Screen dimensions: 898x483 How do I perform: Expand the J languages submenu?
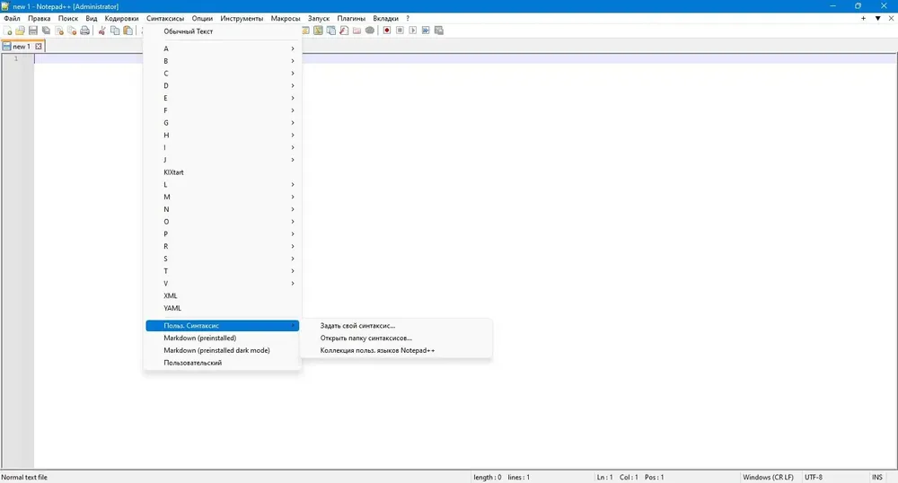click(x=222, y=160)
